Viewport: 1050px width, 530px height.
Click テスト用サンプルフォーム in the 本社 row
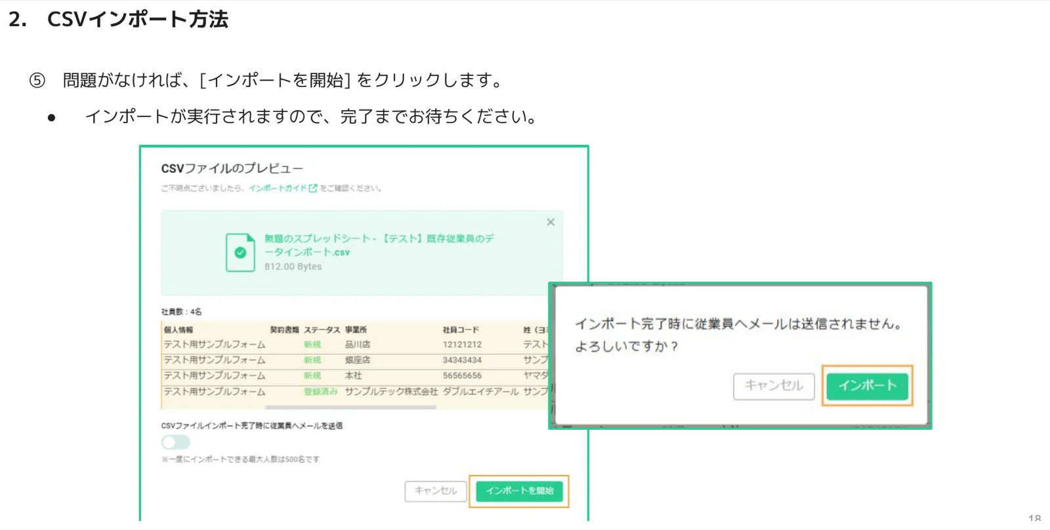(215, 375)
